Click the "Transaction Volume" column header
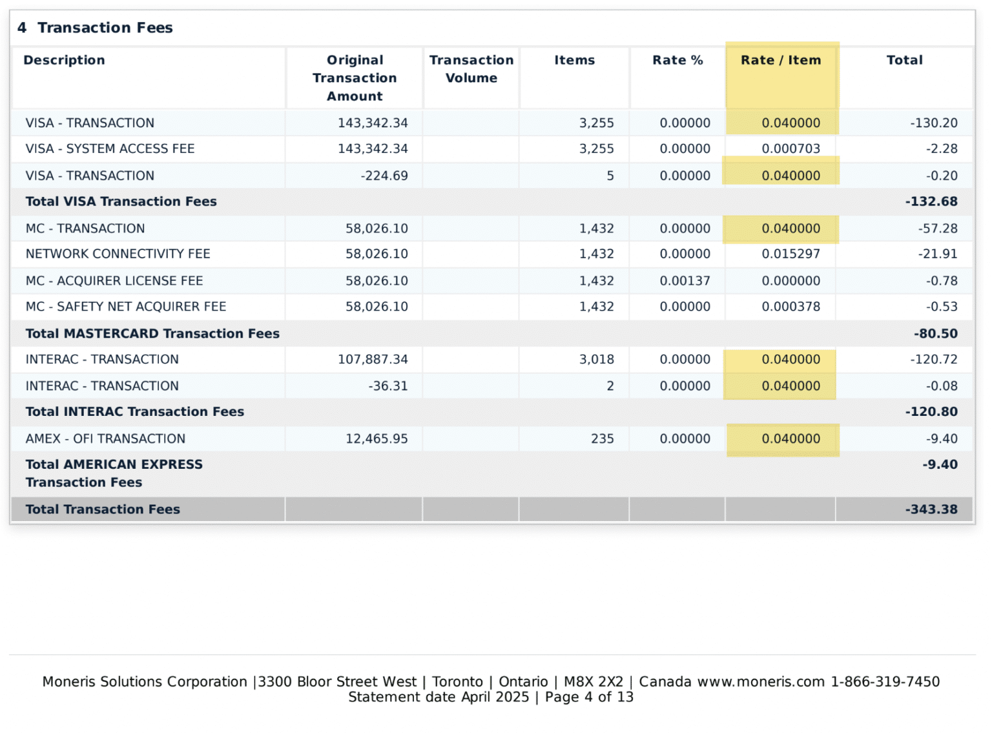The image size is (992, 733). point(471,68)
